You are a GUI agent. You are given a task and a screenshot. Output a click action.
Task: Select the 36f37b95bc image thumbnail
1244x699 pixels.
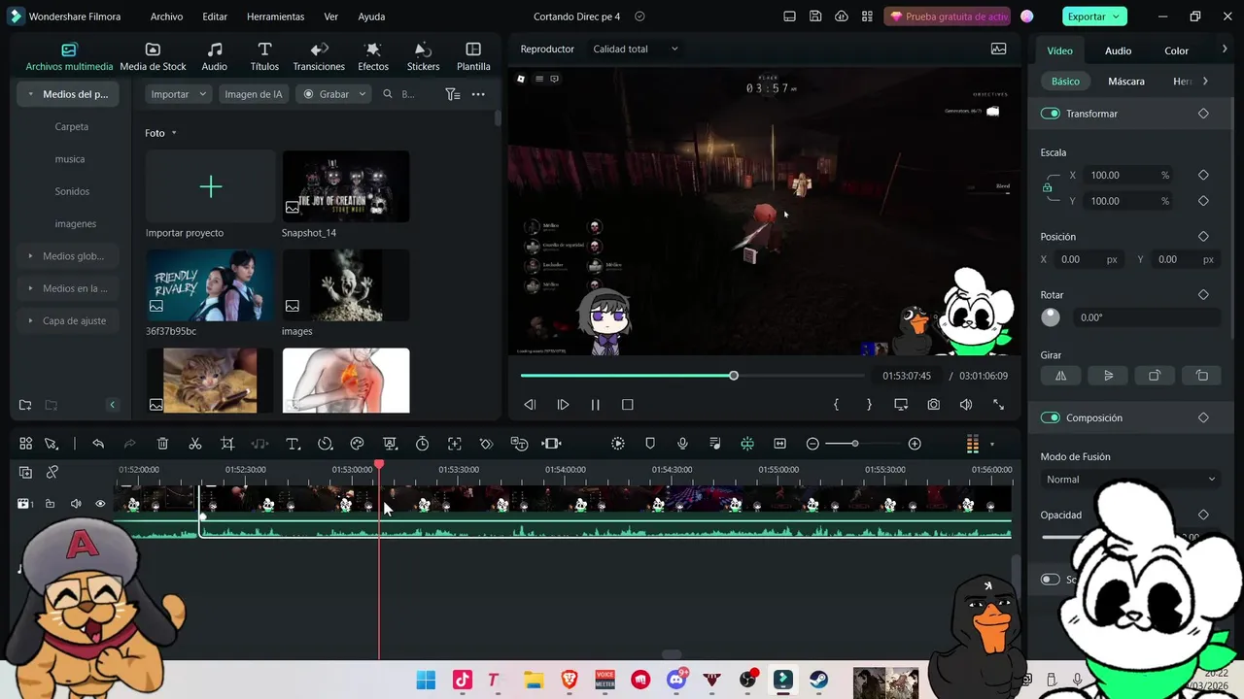pyautogui.click(x=210, y=285)
